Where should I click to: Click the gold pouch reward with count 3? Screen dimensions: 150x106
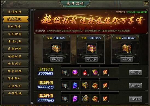(x=95, y=85)
